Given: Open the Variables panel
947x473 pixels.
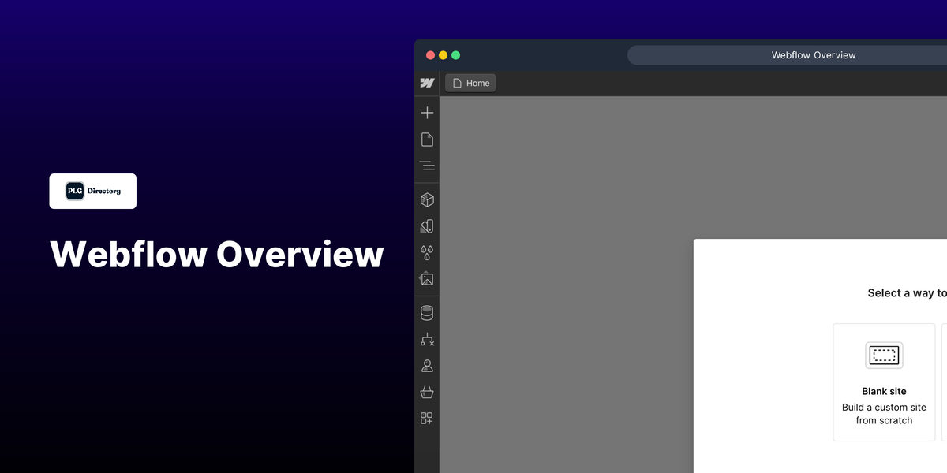Looking at the screenshot, I should point(427,226).
